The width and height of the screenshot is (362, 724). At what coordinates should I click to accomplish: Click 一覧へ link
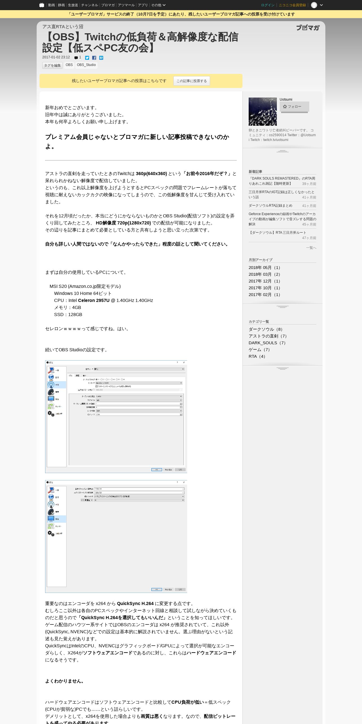click(x=311, y=248)
